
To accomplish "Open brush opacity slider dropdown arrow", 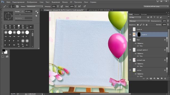I will pos(58,6).
